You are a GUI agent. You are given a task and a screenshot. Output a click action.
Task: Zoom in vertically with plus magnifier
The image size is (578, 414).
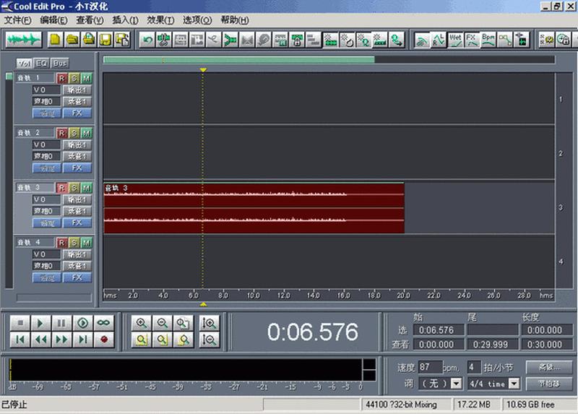[x=210, y=323]
